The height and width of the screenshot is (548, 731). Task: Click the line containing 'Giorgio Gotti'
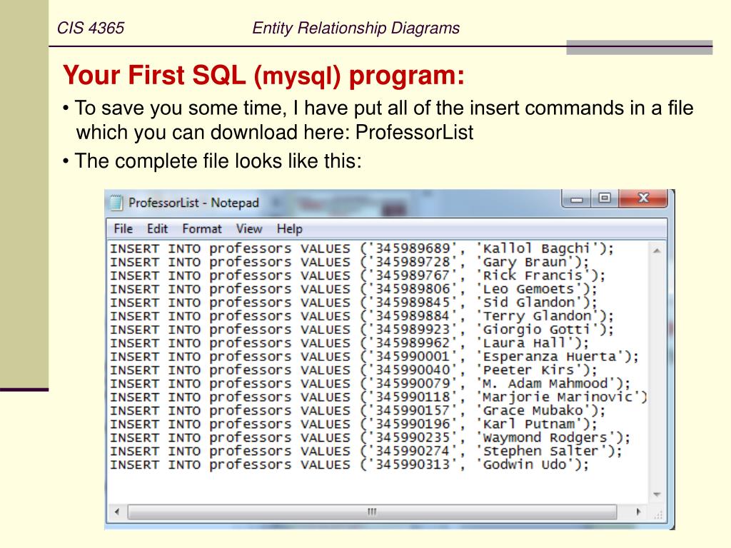coord(362,330)
